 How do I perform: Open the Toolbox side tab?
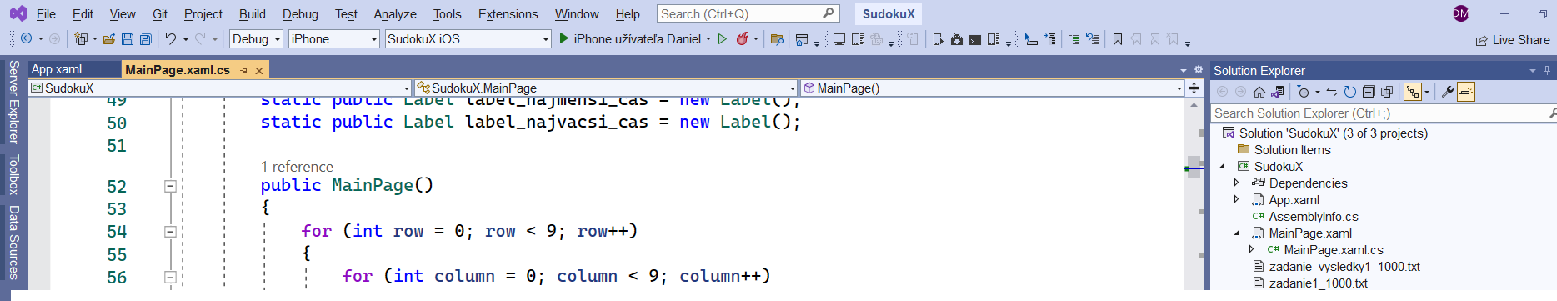(13, 174)
